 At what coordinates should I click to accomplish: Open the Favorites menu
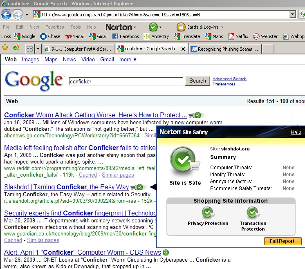[54, 27]
